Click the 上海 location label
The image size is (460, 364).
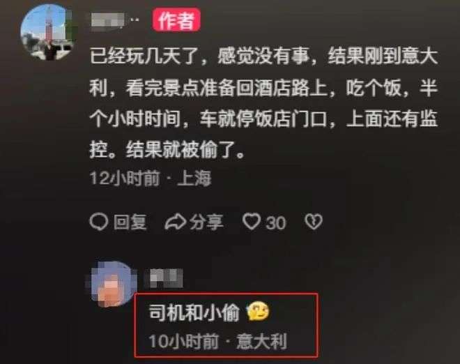pos(194,179)
